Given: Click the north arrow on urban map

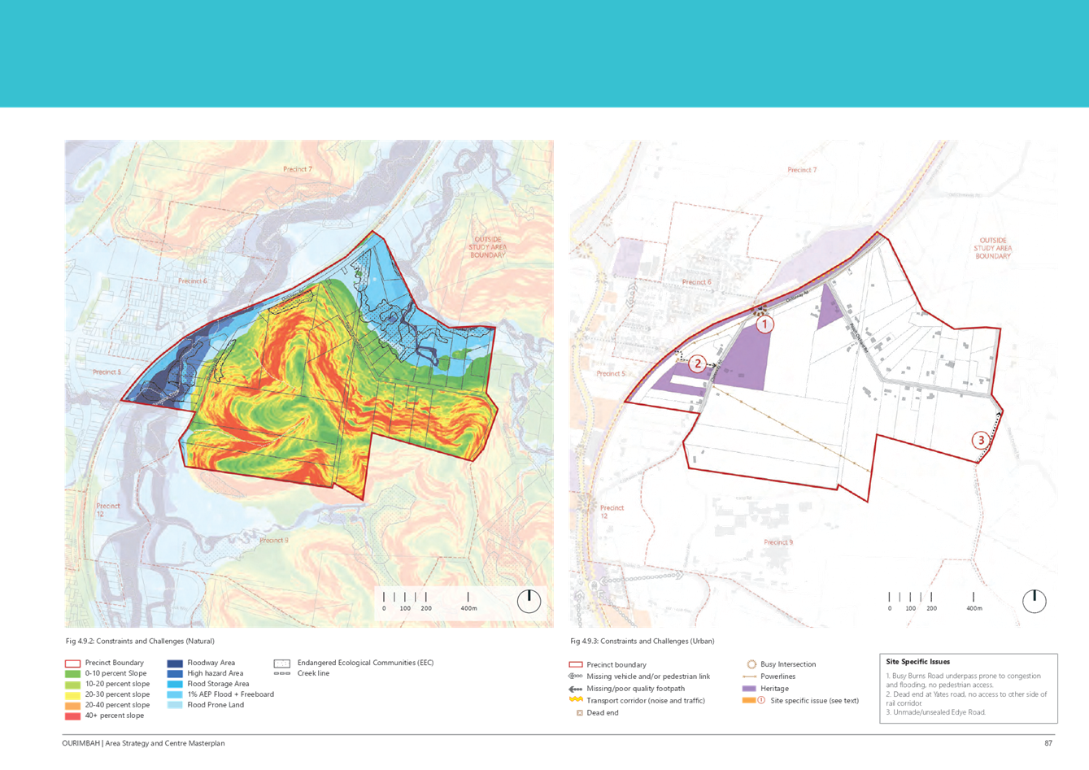Looking at the screenshot, I should pyautogui.click(x=1034, y=599).
